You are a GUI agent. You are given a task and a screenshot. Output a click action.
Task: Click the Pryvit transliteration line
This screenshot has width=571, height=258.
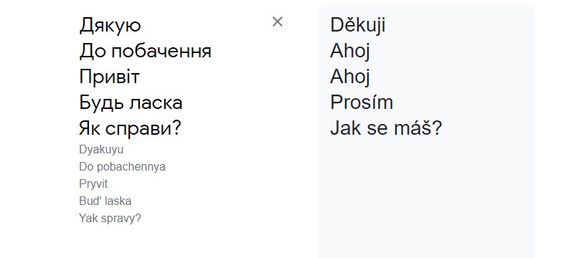[x=93, y=183]
